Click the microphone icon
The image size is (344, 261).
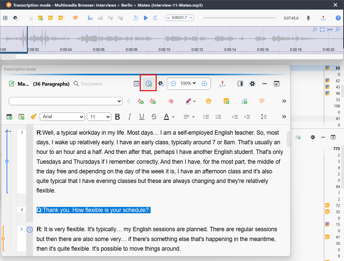tap(308, 18)
